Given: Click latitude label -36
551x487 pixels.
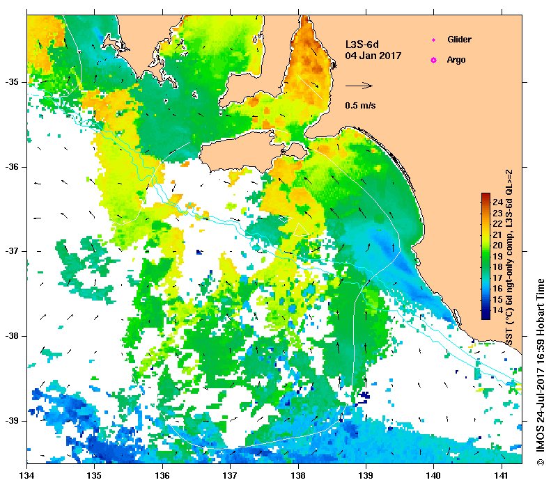Looking at the screenshot, I should (11, 167).
